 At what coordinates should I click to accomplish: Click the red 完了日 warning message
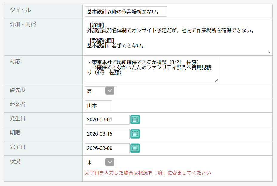(148, 173)
